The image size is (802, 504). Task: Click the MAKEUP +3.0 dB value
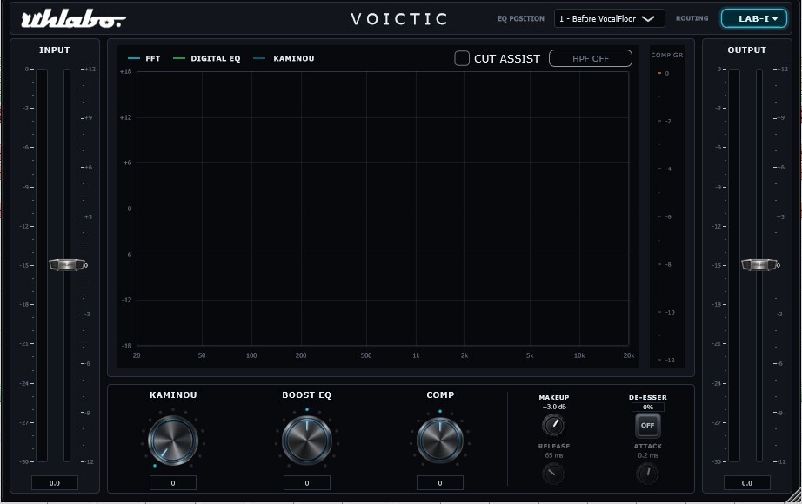[x=554, y=407]
